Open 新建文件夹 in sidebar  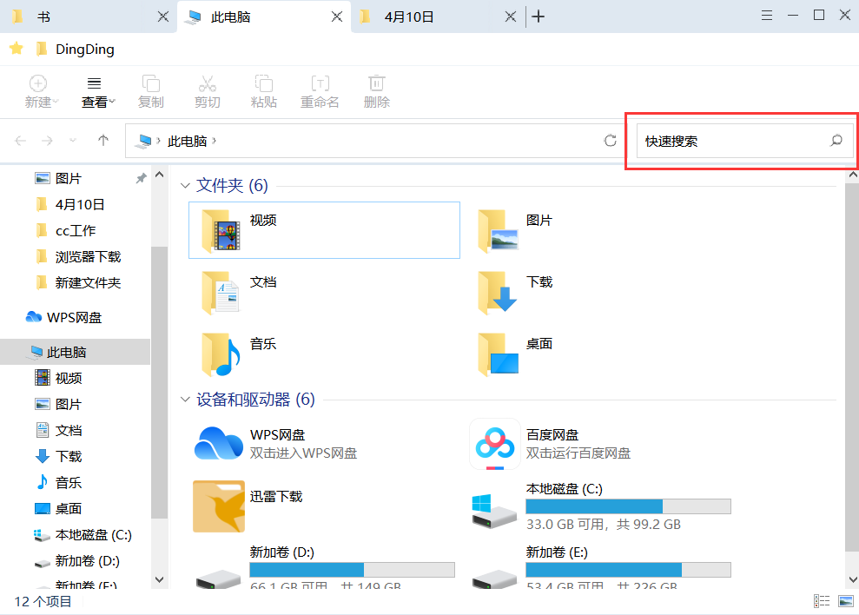click(78, 283)
